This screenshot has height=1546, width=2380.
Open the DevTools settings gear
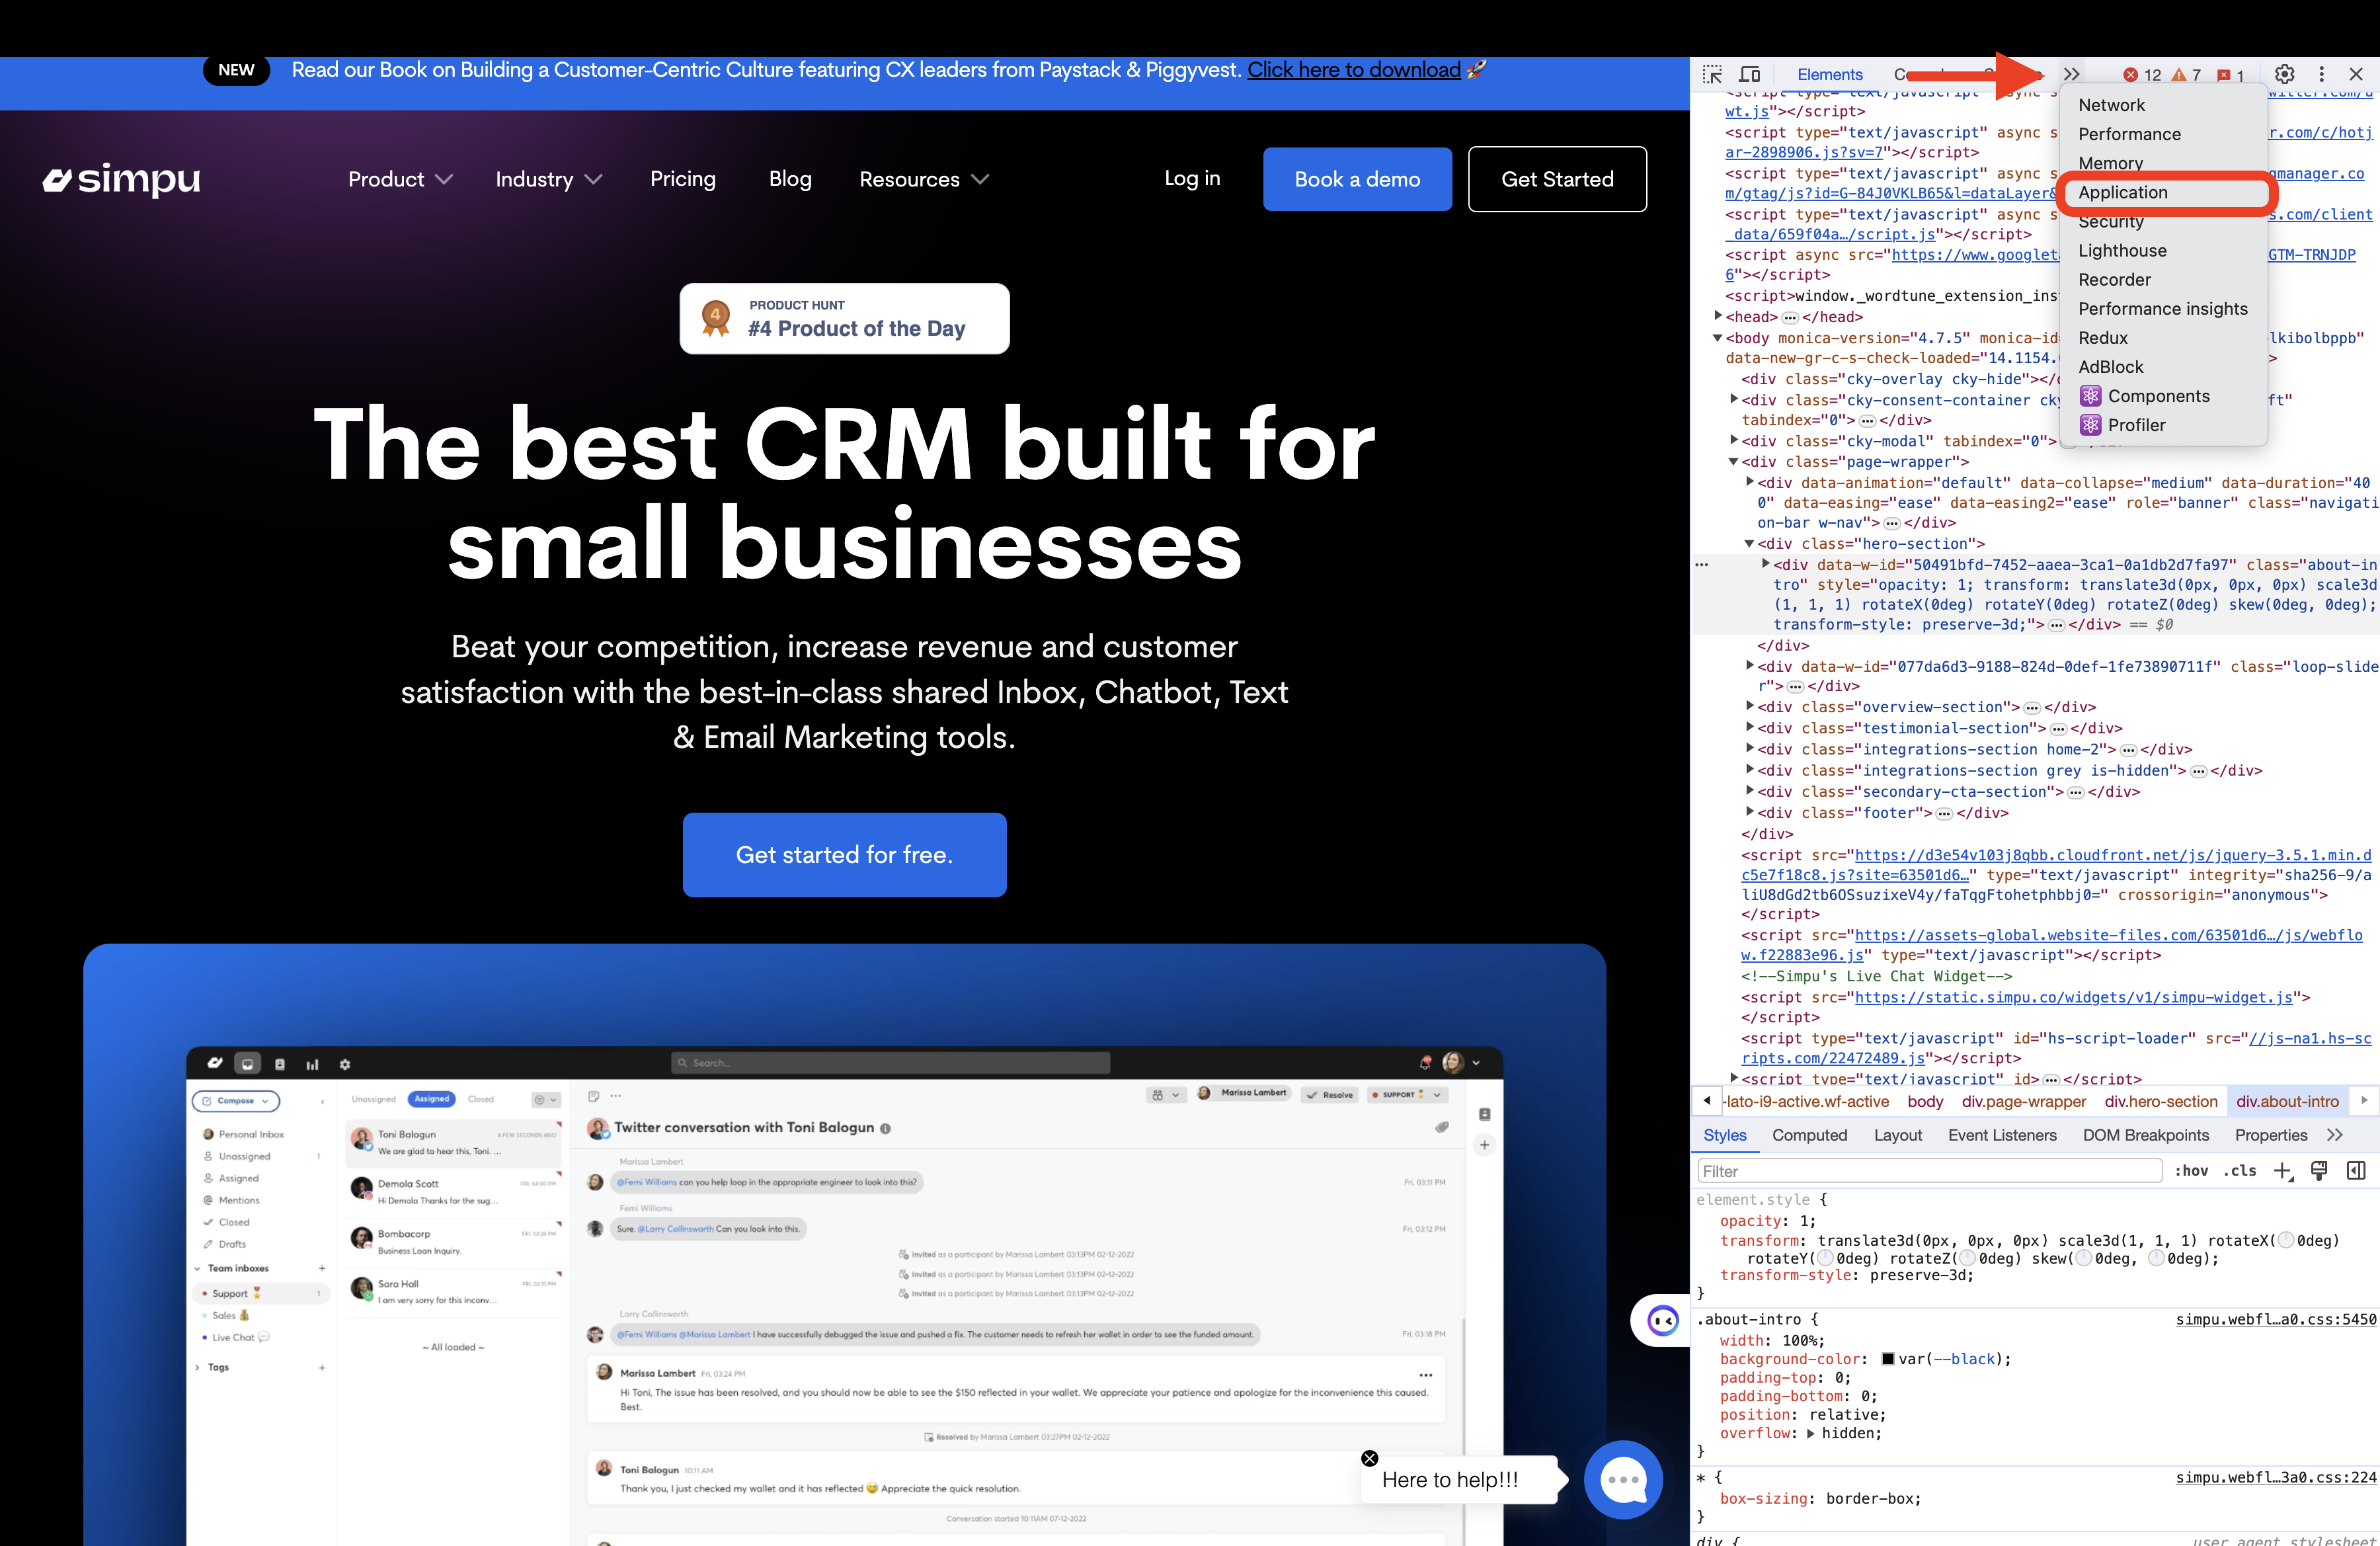point(2284,74)
